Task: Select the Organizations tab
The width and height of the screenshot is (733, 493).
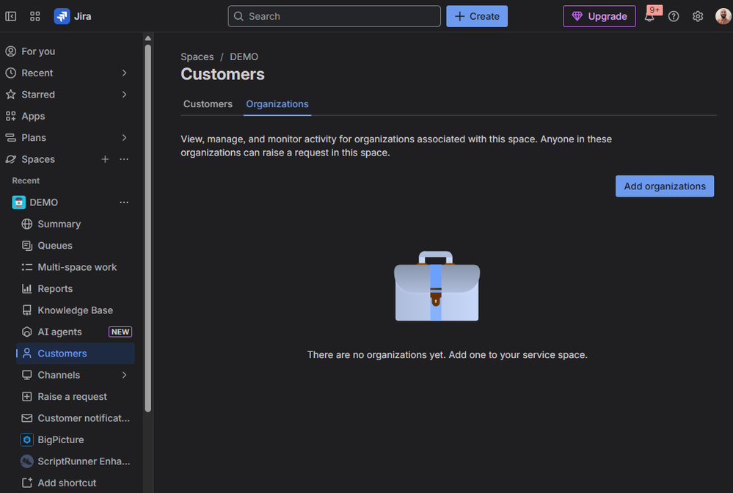Action: [277, 104]
